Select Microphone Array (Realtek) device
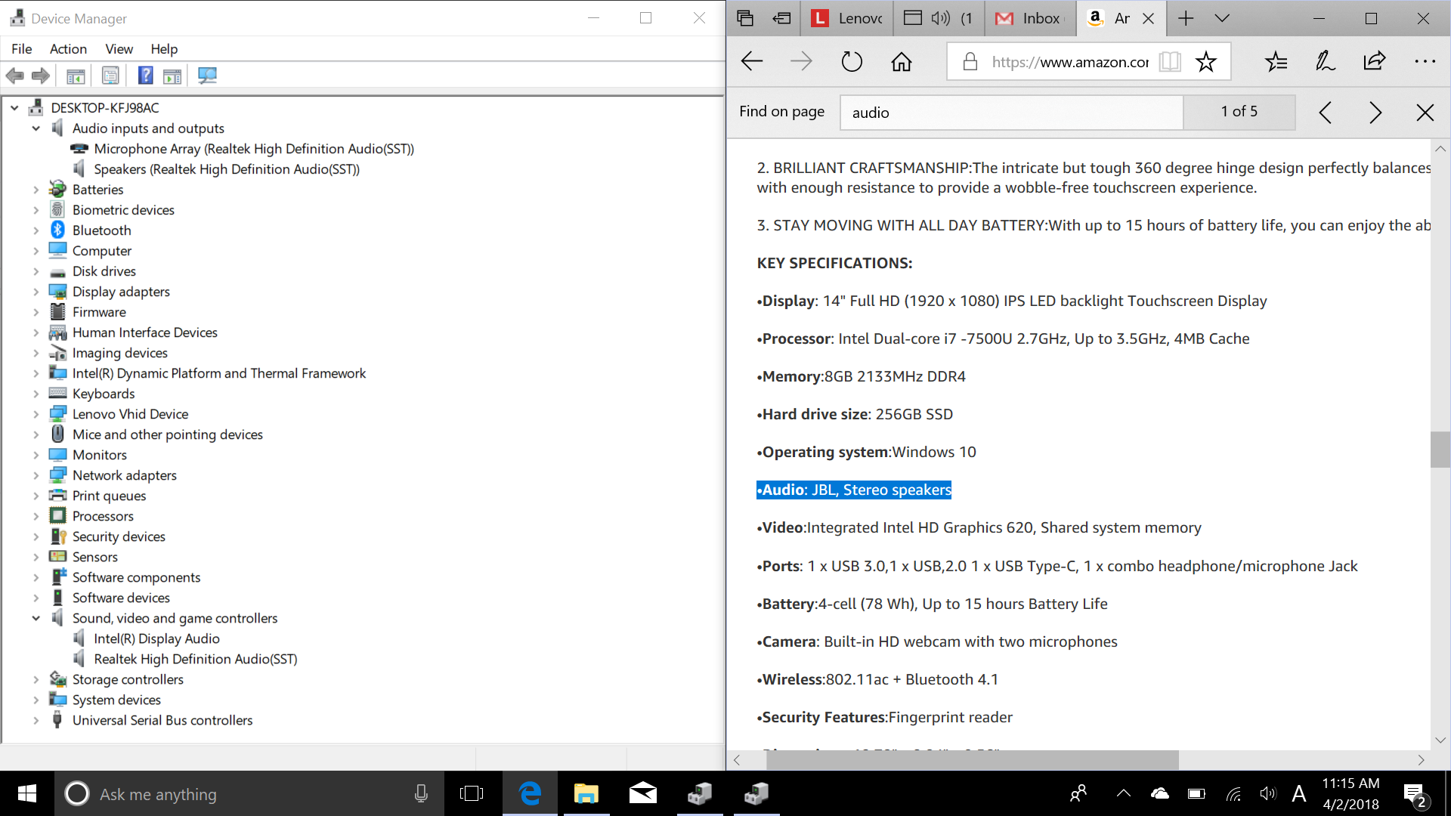The height and width of the screenshot is (816, 1451). point(254,149)
